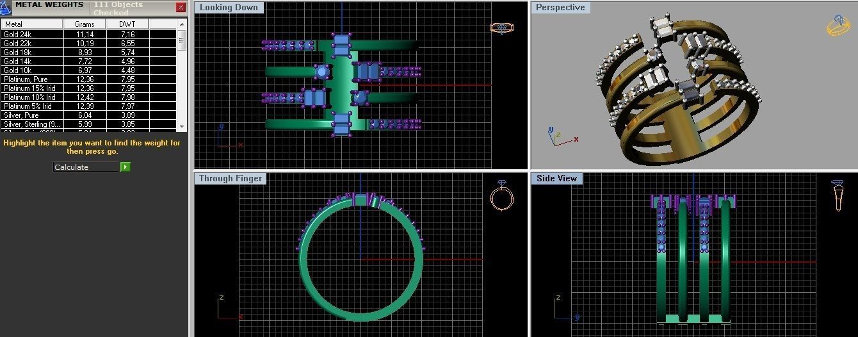Select the Gold 18k row

[89, 52]
